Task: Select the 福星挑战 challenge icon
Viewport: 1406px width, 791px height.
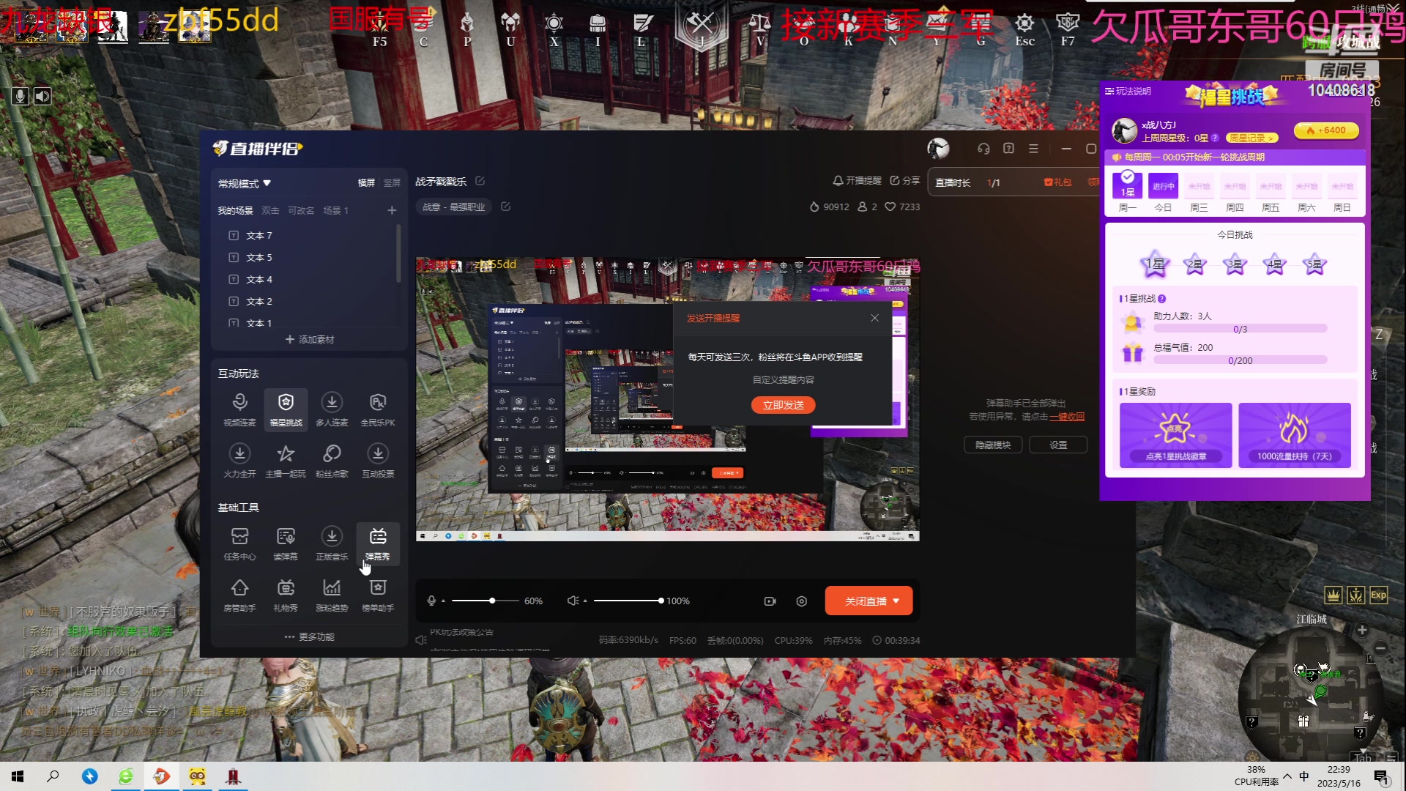Action: (x=286, y=409)
